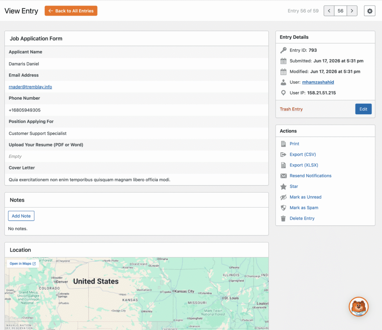Mark as Unread link
The image size is (382, 330).
coord(306,197)
